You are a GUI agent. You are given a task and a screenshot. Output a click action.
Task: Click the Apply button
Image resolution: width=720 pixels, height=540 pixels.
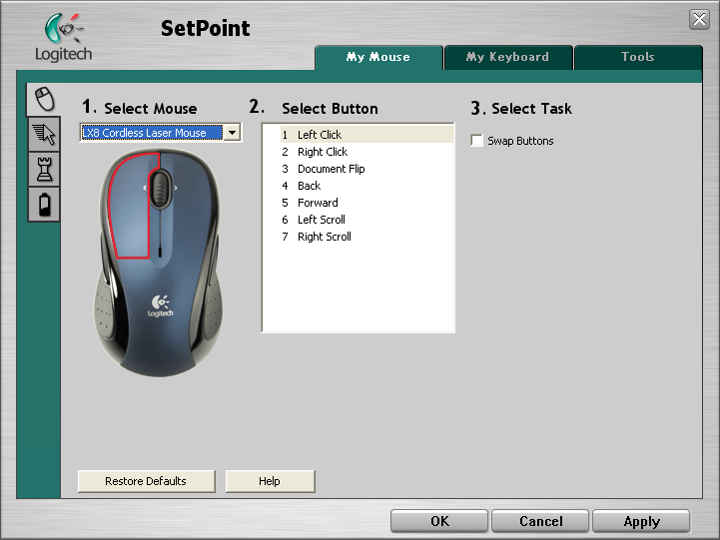click(x=641, y=521)
